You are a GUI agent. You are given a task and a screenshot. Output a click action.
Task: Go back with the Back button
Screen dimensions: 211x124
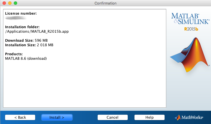coord(20,117)
